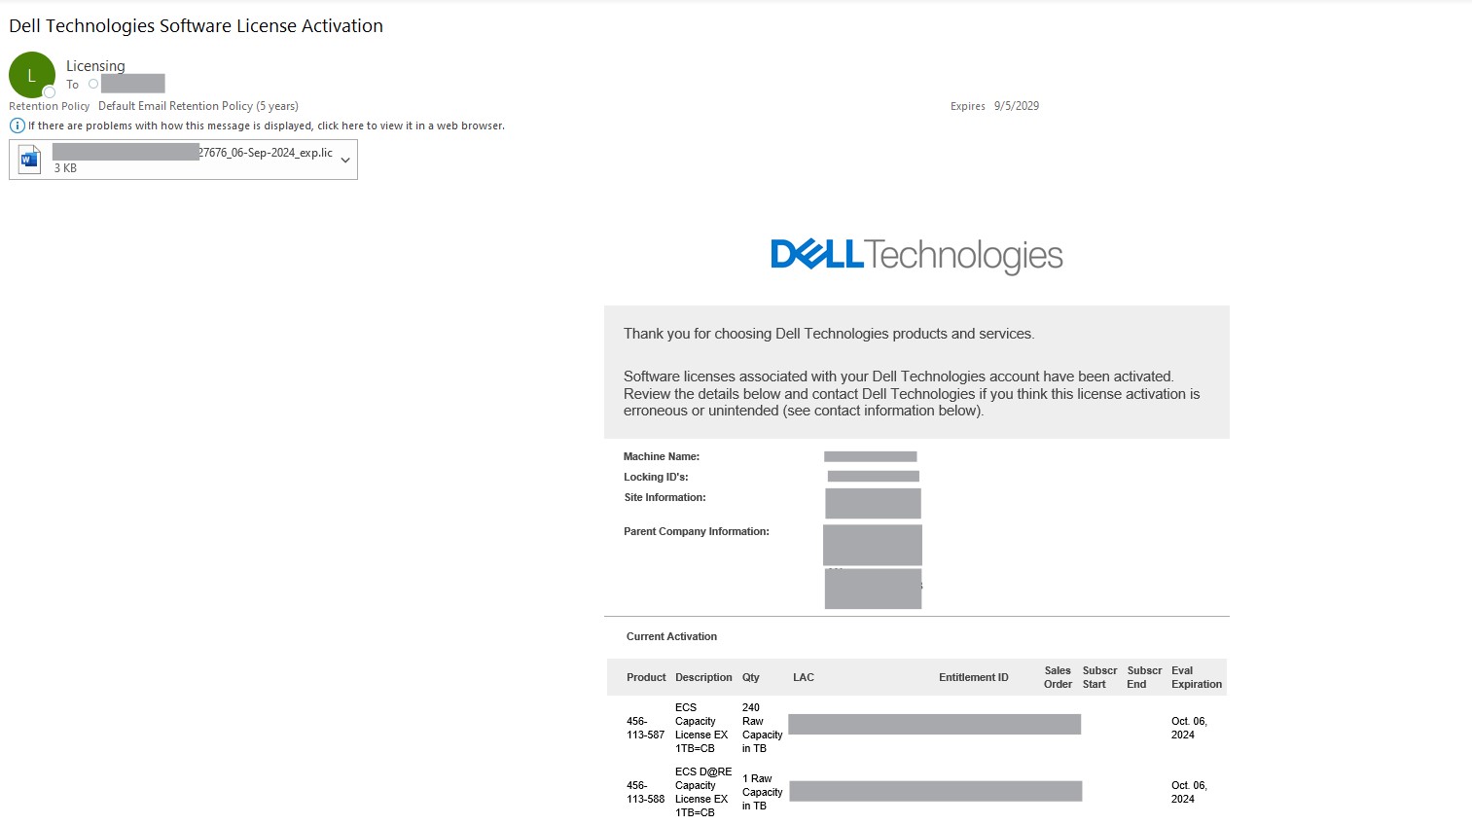Click 'Default Email Retention Policy (5 years)'
The image size is (1472, 825).
(198, 106)
